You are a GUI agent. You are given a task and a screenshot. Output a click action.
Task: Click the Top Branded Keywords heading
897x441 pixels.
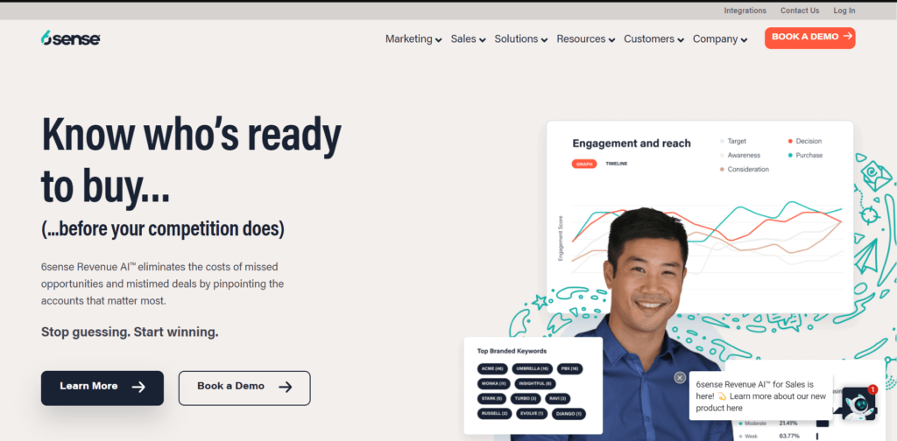tap(512, 352)
